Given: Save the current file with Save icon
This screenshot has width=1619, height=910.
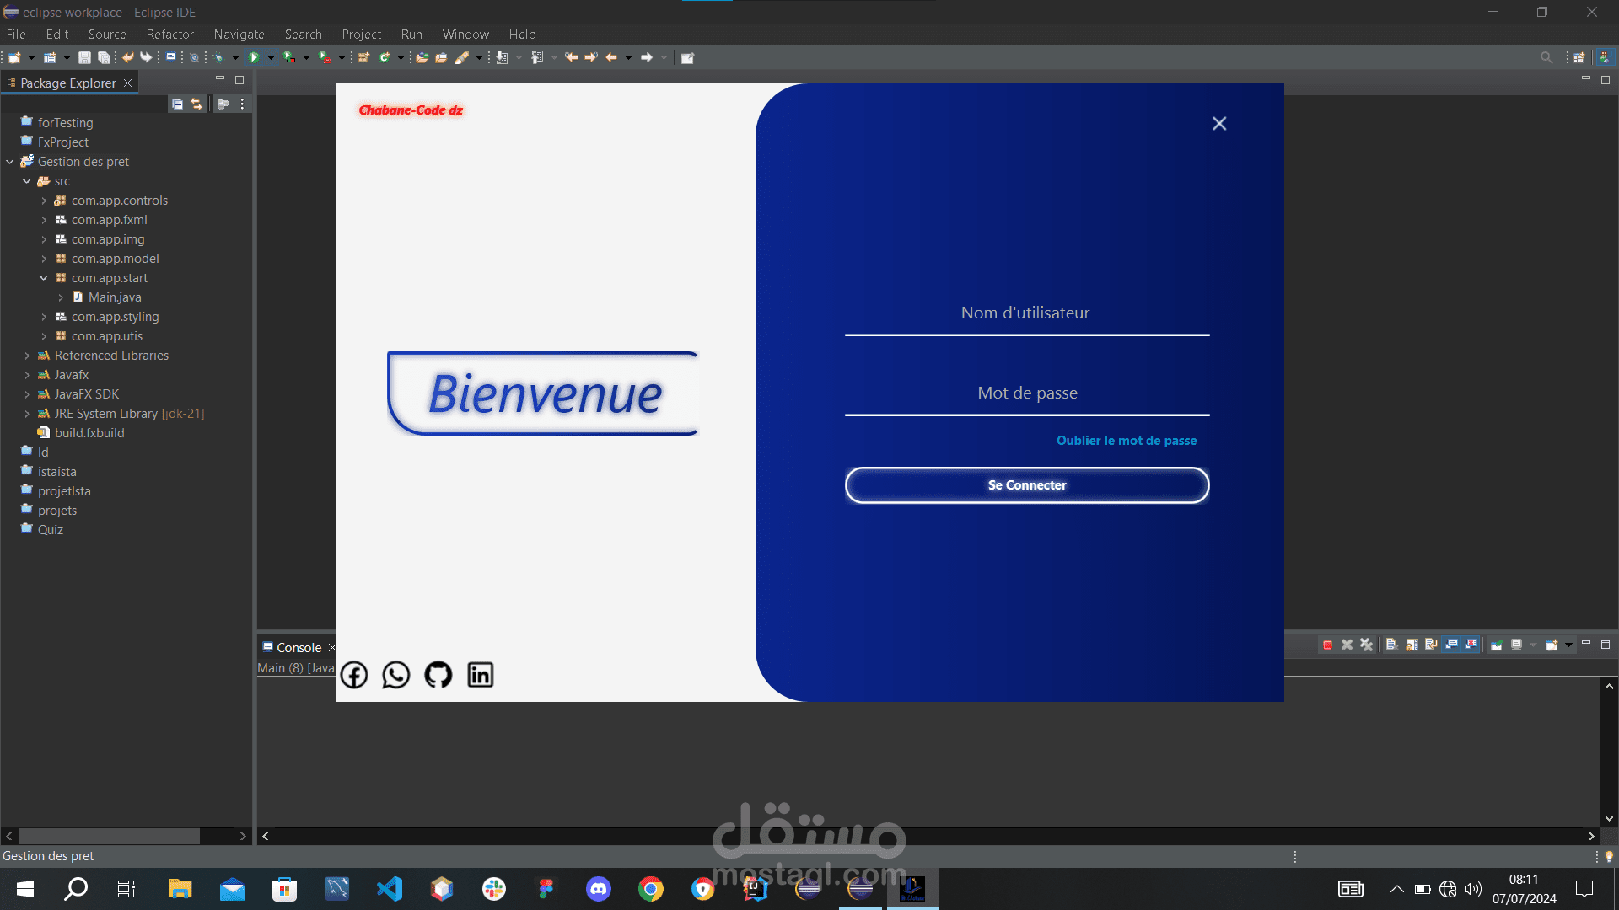Looking at the screenshot, I should [x=84, y=57].
